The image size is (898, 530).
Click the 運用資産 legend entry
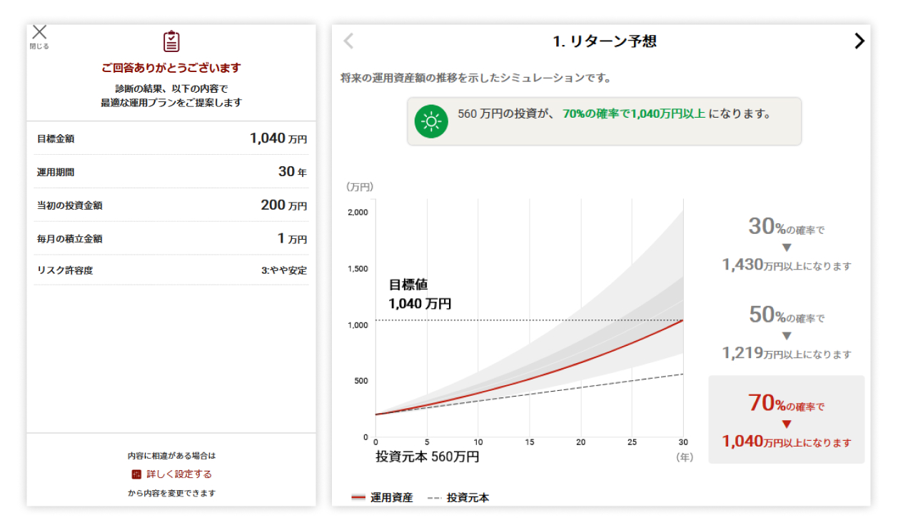pyautogui.click(x=382, y=498)
